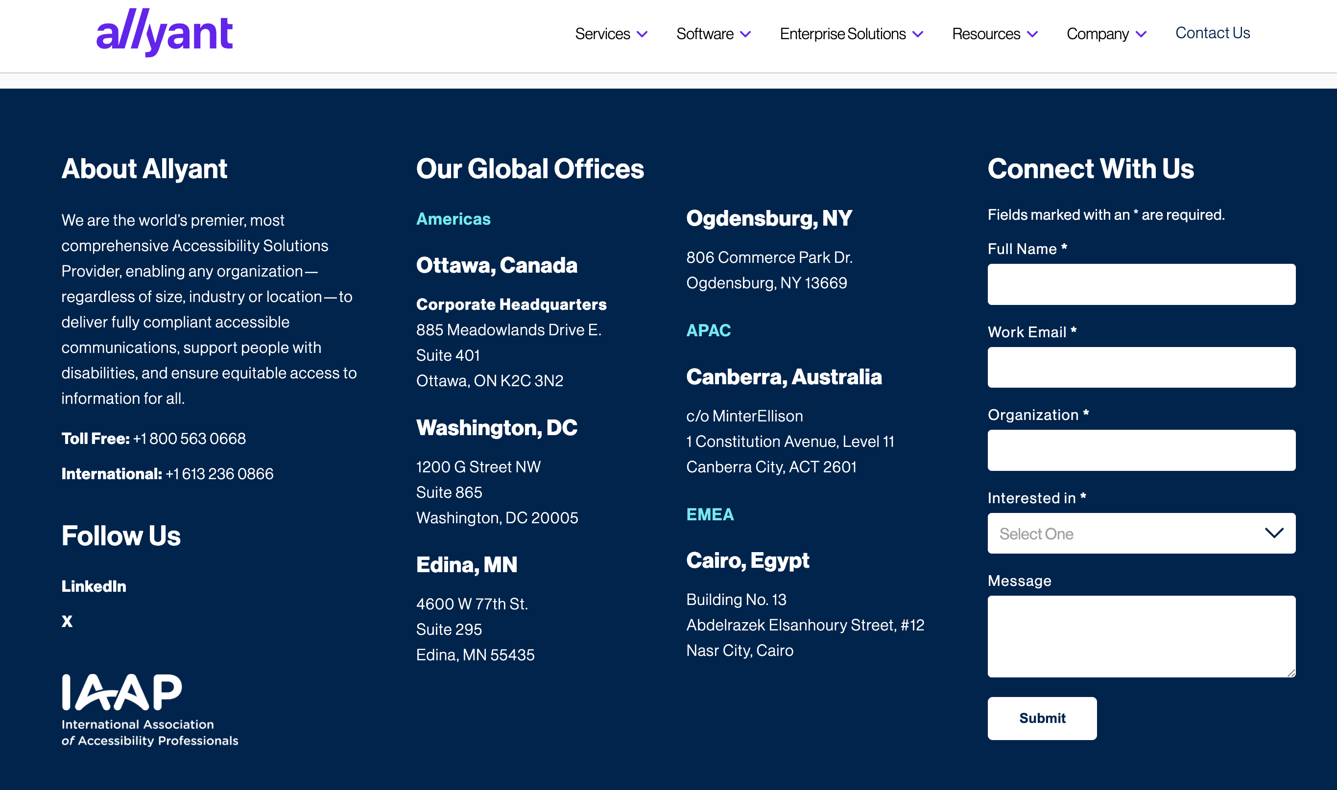Select the Ottawa, Canada office heading
Screen dimensions: 1337x790
coord(497,265)
